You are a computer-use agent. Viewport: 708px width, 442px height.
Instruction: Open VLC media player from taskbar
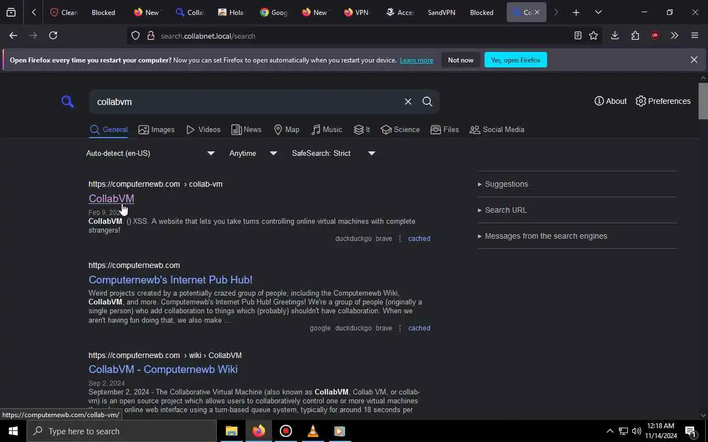point(313,431)
